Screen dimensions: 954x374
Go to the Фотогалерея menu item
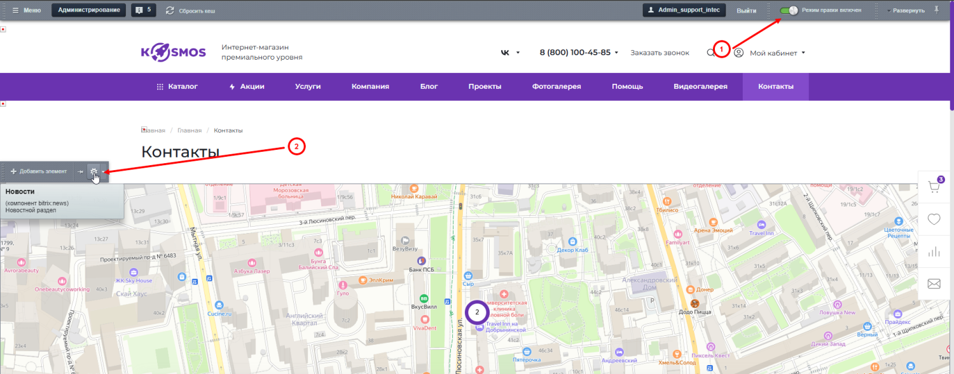click(556, 86)
